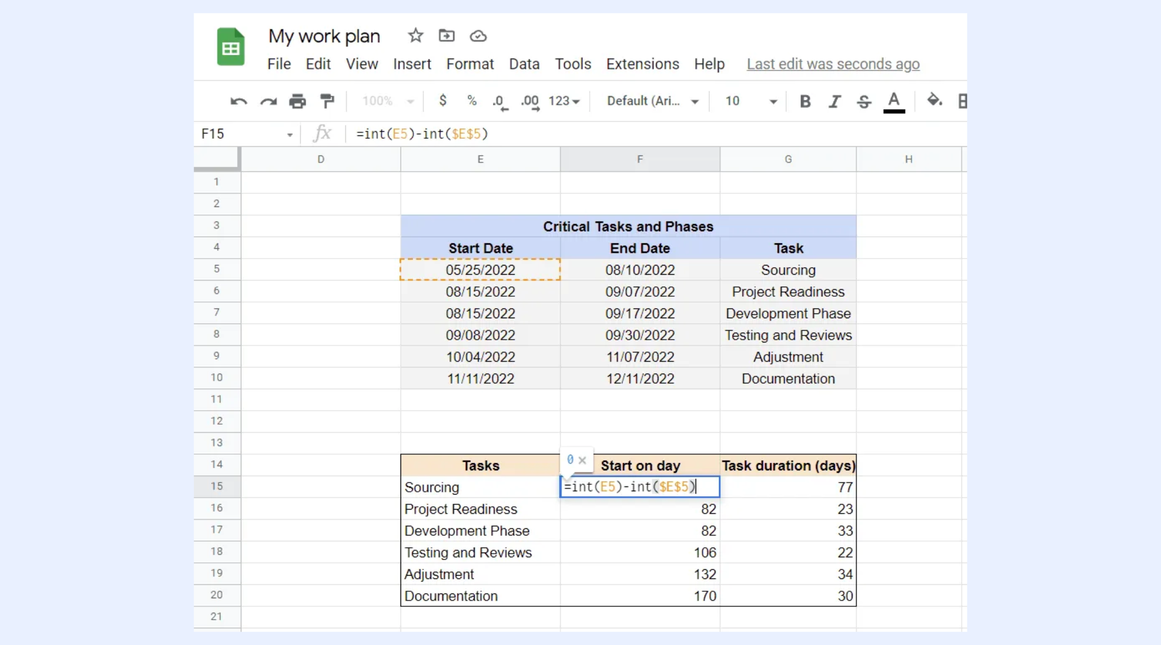Toggle italic formatting
The image size is (1161, 645).
point(834,101)
